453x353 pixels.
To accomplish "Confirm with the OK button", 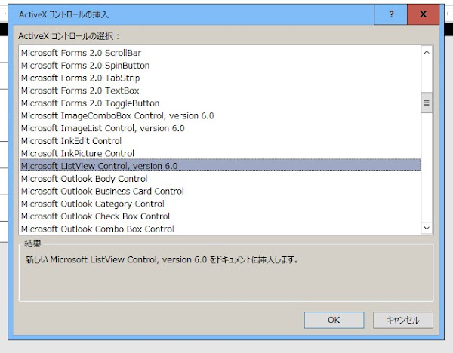I will (334, 320).
